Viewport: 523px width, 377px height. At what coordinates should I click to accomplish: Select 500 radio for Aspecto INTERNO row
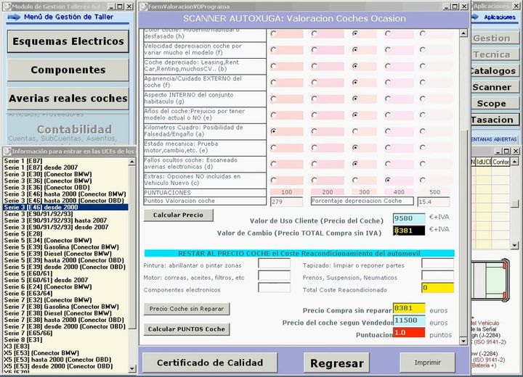pos(423,99)
